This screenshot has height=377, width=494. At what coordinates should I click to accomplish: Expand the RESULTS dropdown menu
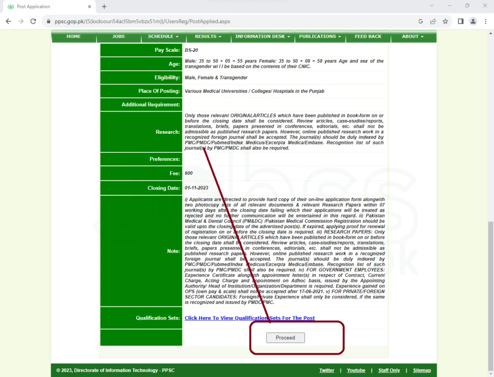click(208, 36)
